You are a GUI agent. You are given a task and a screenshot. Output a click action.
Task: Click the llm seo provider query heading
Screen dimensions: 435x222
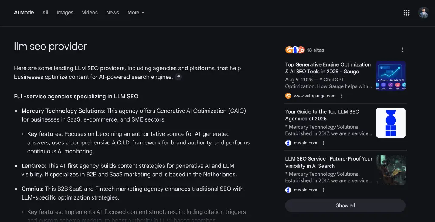pyautogui.click(x=51, y=47)
